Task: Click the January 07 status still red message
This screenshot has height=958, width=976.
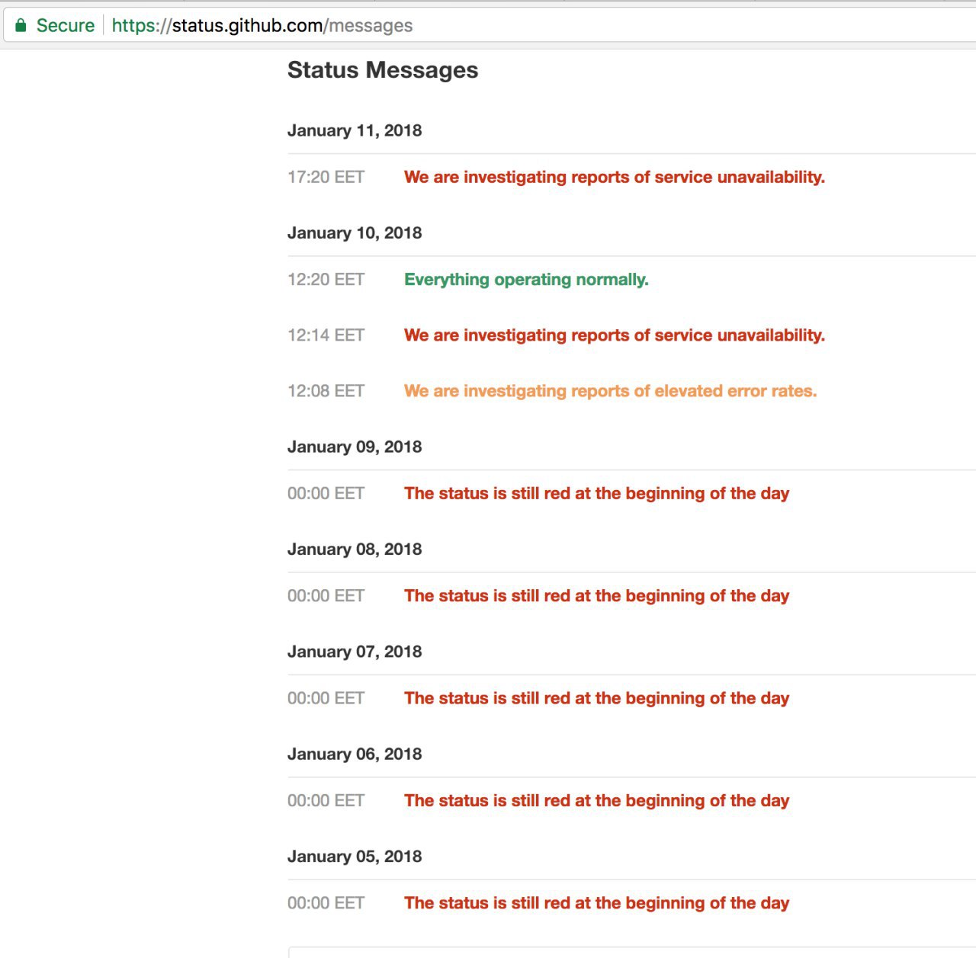Action: (x=596, y=698)
